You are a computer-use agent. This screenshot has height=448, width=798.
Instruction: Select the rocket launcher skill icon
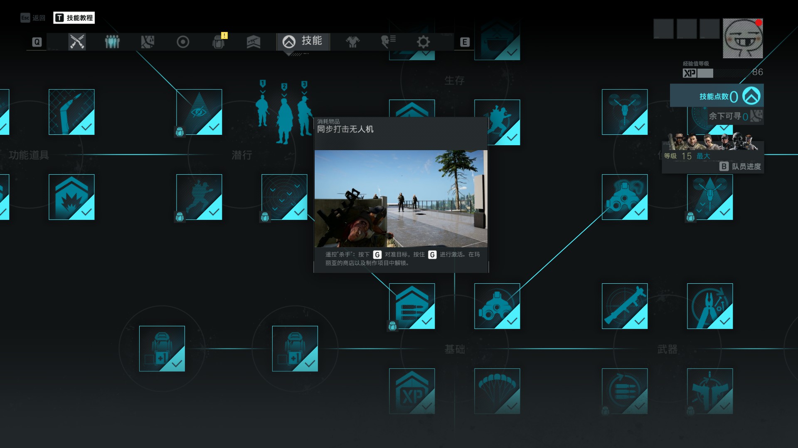[x=624, y=306]
